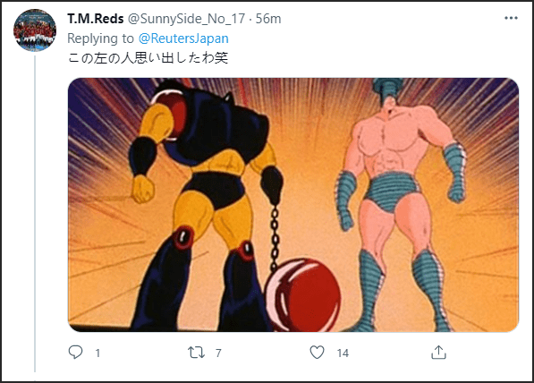Viewport: 534px width, 383px height.
Task: Click the gray "Replying to" label
Action: point(100,38)
